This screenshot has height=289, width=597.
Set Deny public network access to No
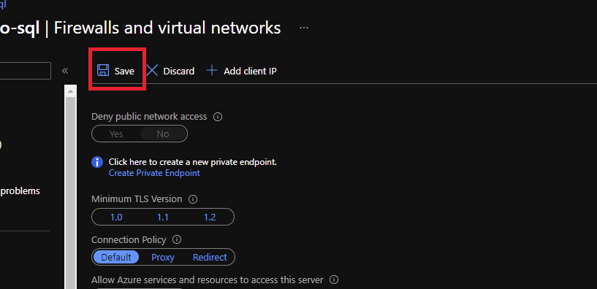163,134
